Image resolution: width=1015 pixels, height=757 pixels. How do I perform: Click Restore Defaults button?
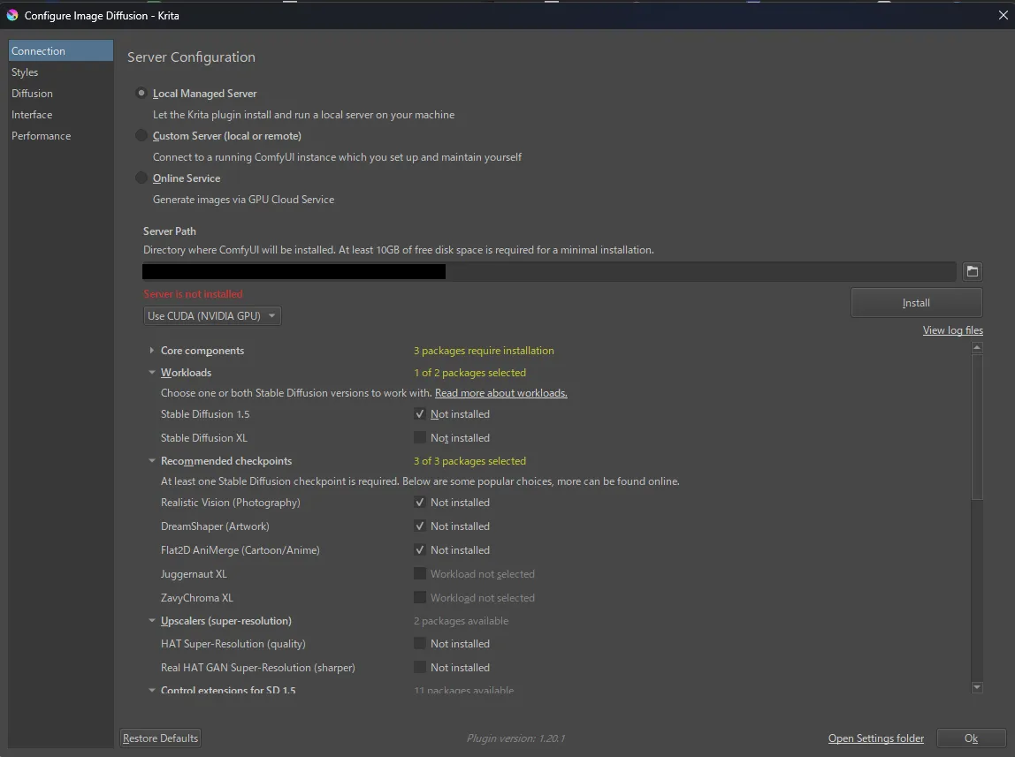click(161, 738)
